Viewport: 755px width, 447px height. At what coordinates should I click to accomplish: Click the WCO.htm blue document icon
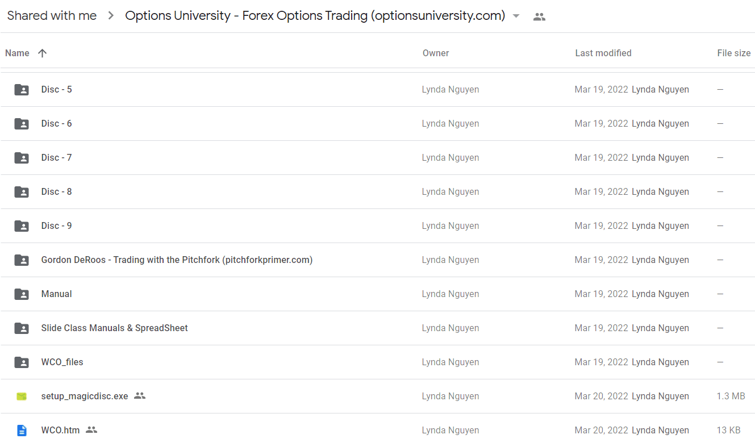click(x=22, y=430)
